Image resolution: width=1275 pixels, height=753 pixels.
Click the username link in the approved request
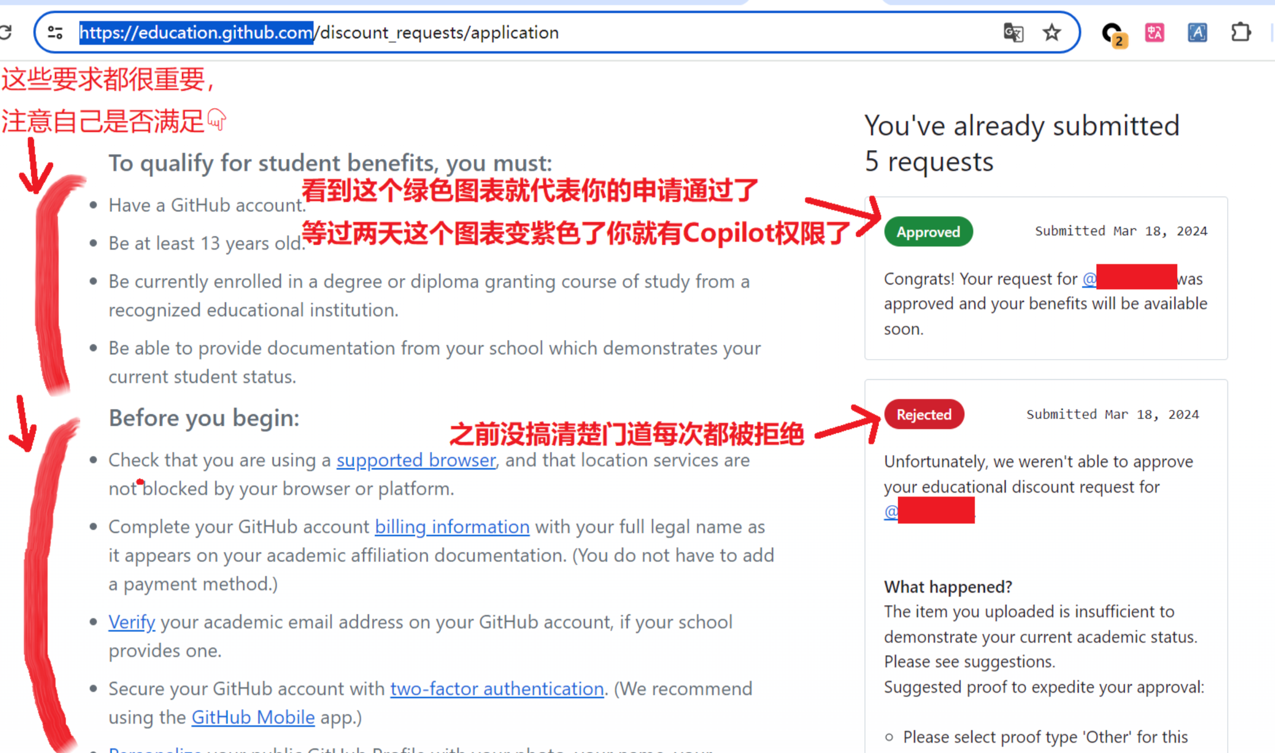pos(1129,277)
